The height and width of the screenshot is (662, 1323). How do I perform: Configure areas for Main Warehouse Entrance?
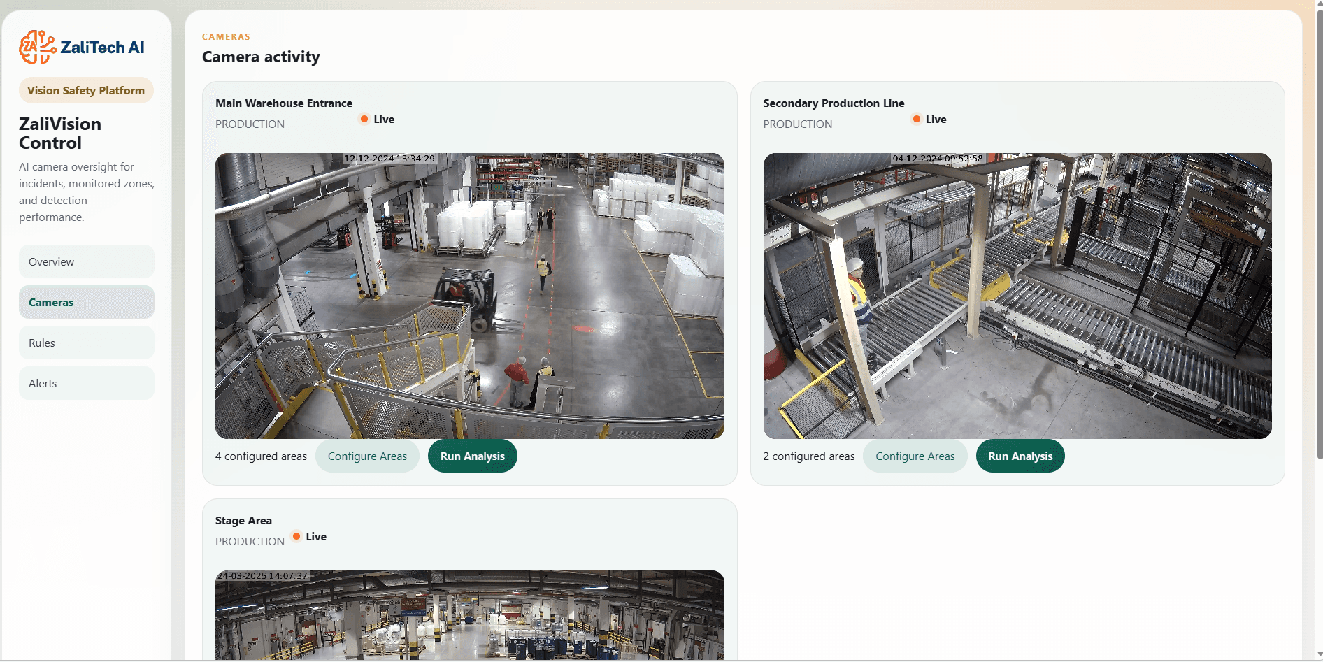[x=367, y=456]
